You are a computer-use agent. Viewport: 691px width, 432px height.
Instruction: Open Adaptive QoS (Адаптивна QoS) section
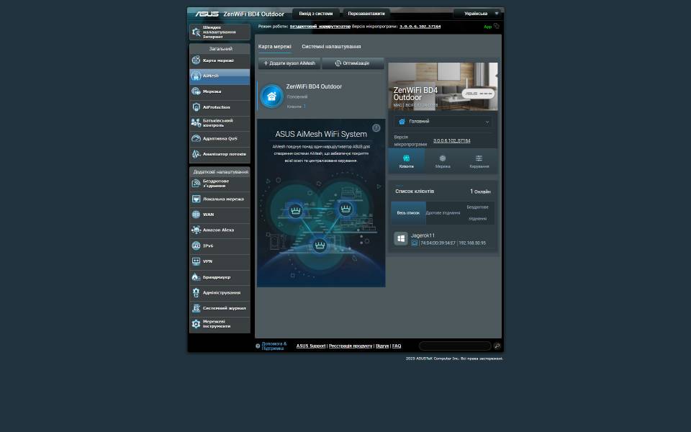220,138
